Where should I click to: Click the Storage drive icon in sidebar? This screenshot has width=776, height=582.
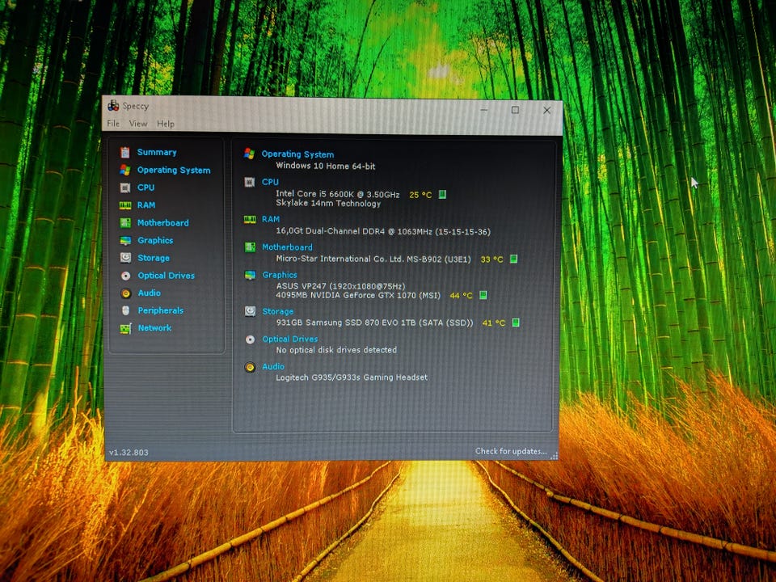click(x=126, y=258)
